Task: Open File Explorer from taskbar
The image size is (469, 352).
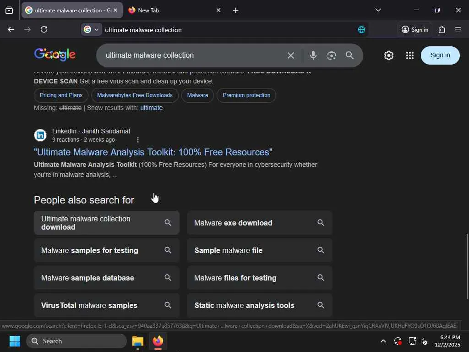Action: (x=138, y=341)
